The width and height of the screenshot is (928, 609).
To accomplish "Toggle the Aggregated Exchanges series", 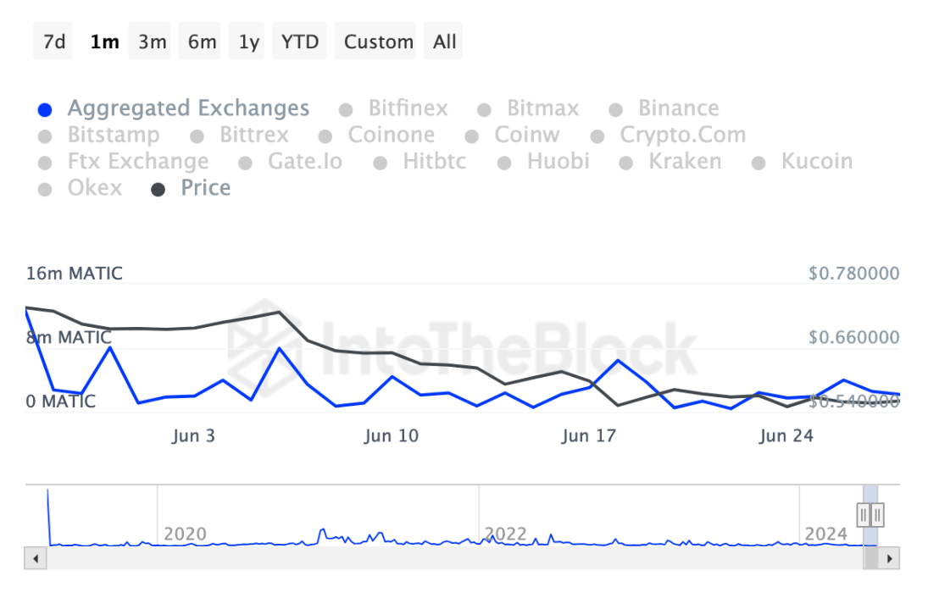I will [188, 108].
